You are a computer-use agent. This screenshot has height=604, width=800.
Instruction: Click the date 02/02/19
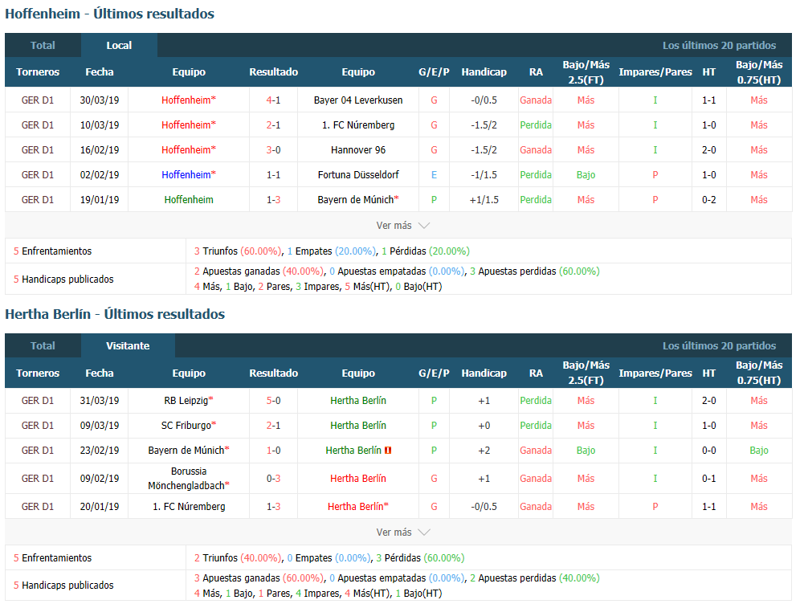pyautogui.click(x=100, y=175)
